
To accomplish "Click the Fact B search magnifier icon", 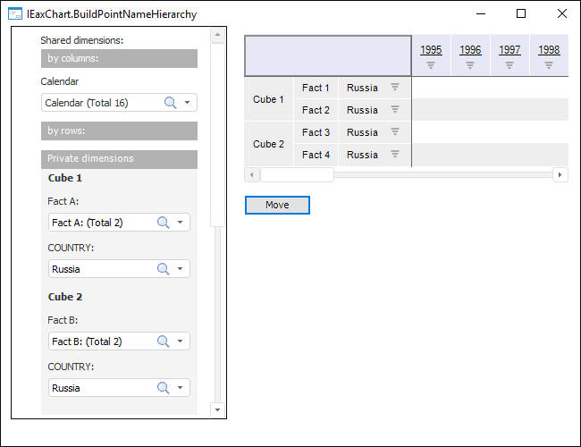I will coord(163,342).
